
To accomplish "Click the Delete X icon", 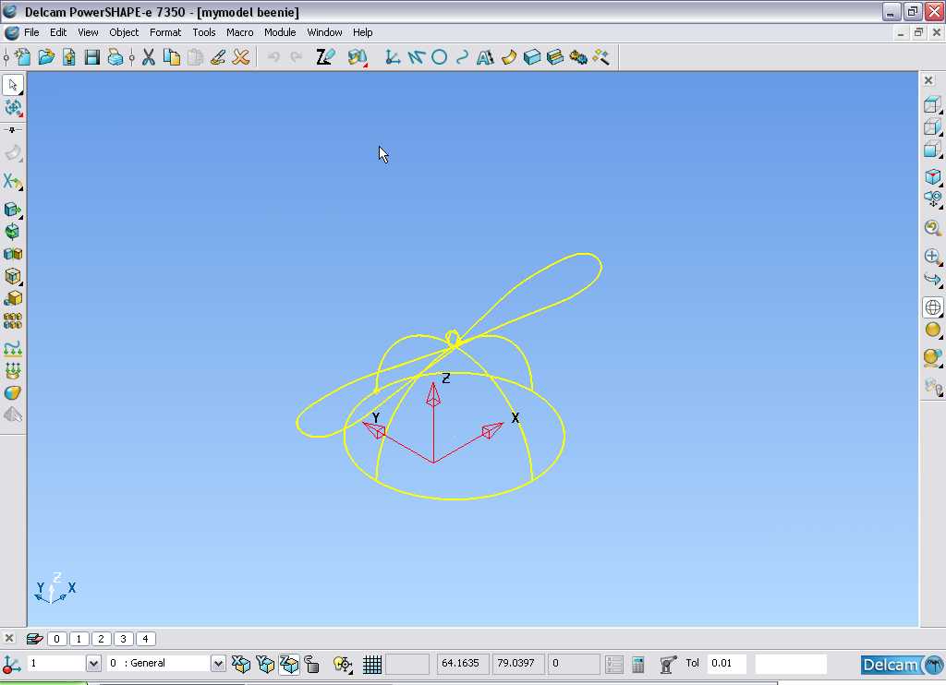I will [241, 57].
